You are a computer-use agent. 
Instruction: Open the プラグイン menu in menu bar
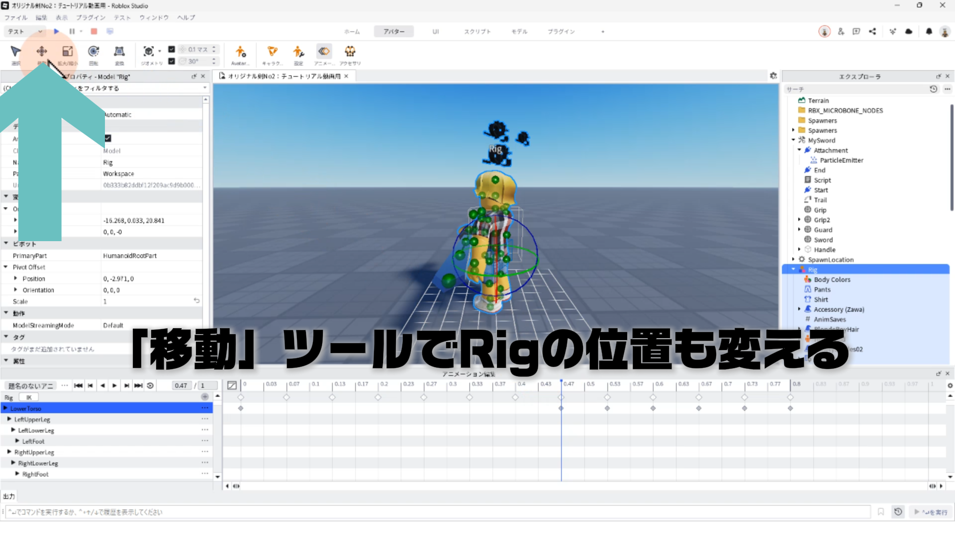91,17
